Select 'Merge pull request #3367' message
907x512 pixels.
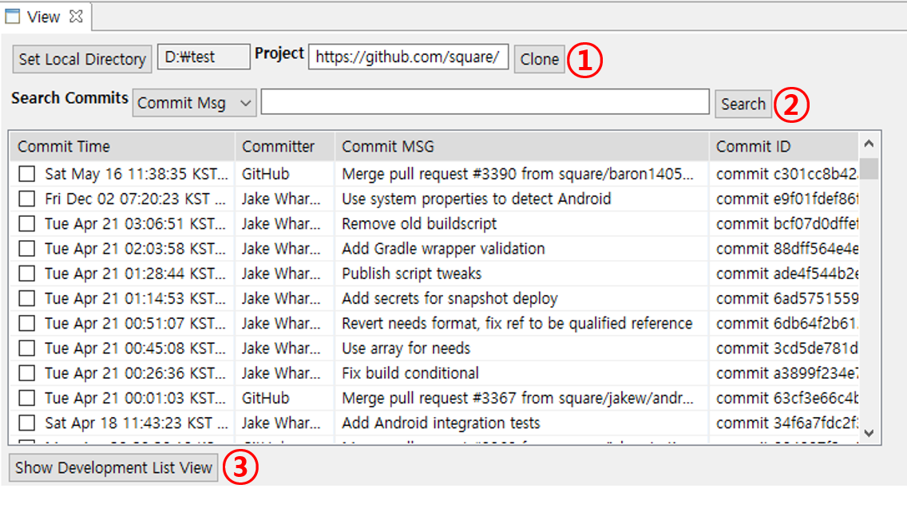(x=517, y=398)
